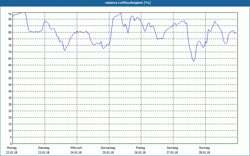Click the y-axis value 15
The image size is (250, 156).
[x=10, y=124]
